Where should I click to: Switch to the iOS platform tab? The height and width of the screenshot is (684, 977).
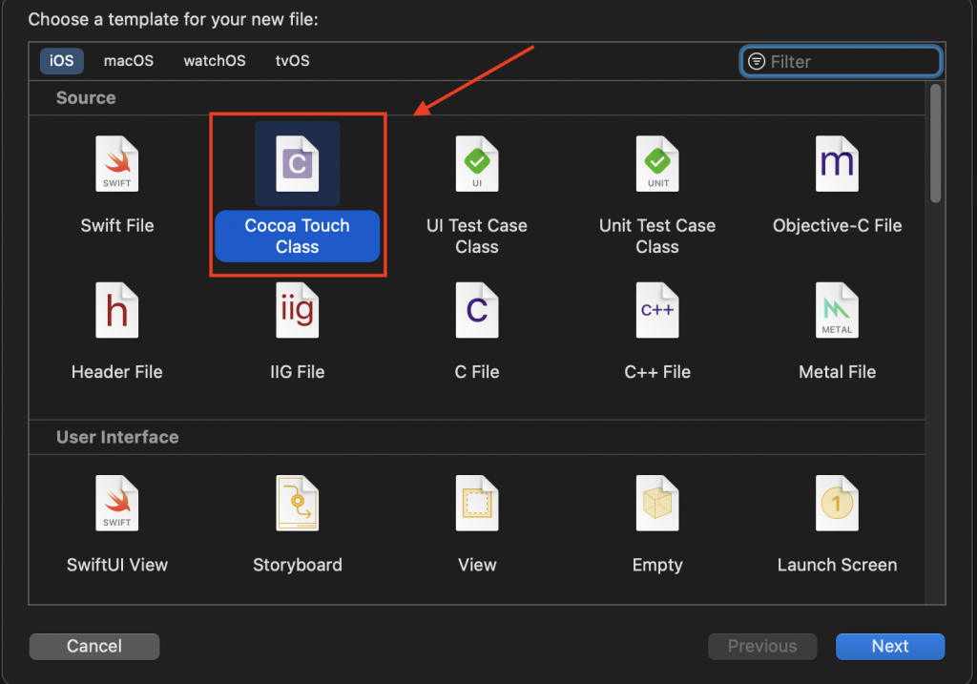coord(62,60)
